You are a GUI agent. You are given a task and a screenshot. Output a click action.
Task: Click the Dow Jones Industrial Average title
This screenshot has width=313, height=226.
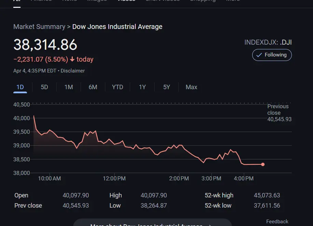point(117,27)
